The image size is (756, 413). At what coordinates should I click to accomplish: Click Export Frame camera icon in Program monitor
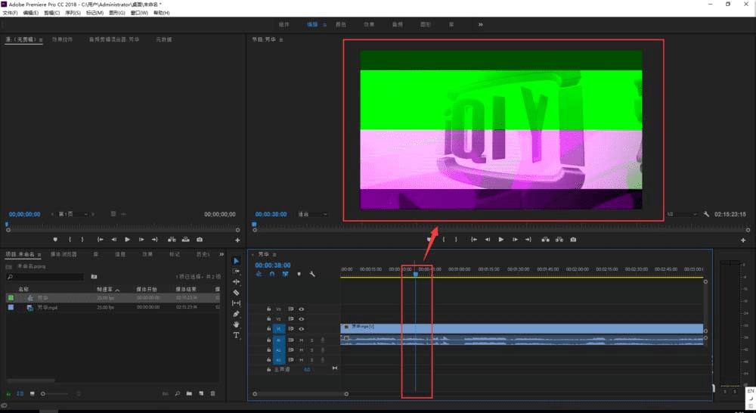pyautogui.click(x=573, y=240)
